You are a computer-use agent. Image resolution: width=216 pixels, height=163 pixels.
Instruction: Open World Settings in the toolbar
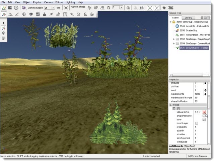point(78,7)
